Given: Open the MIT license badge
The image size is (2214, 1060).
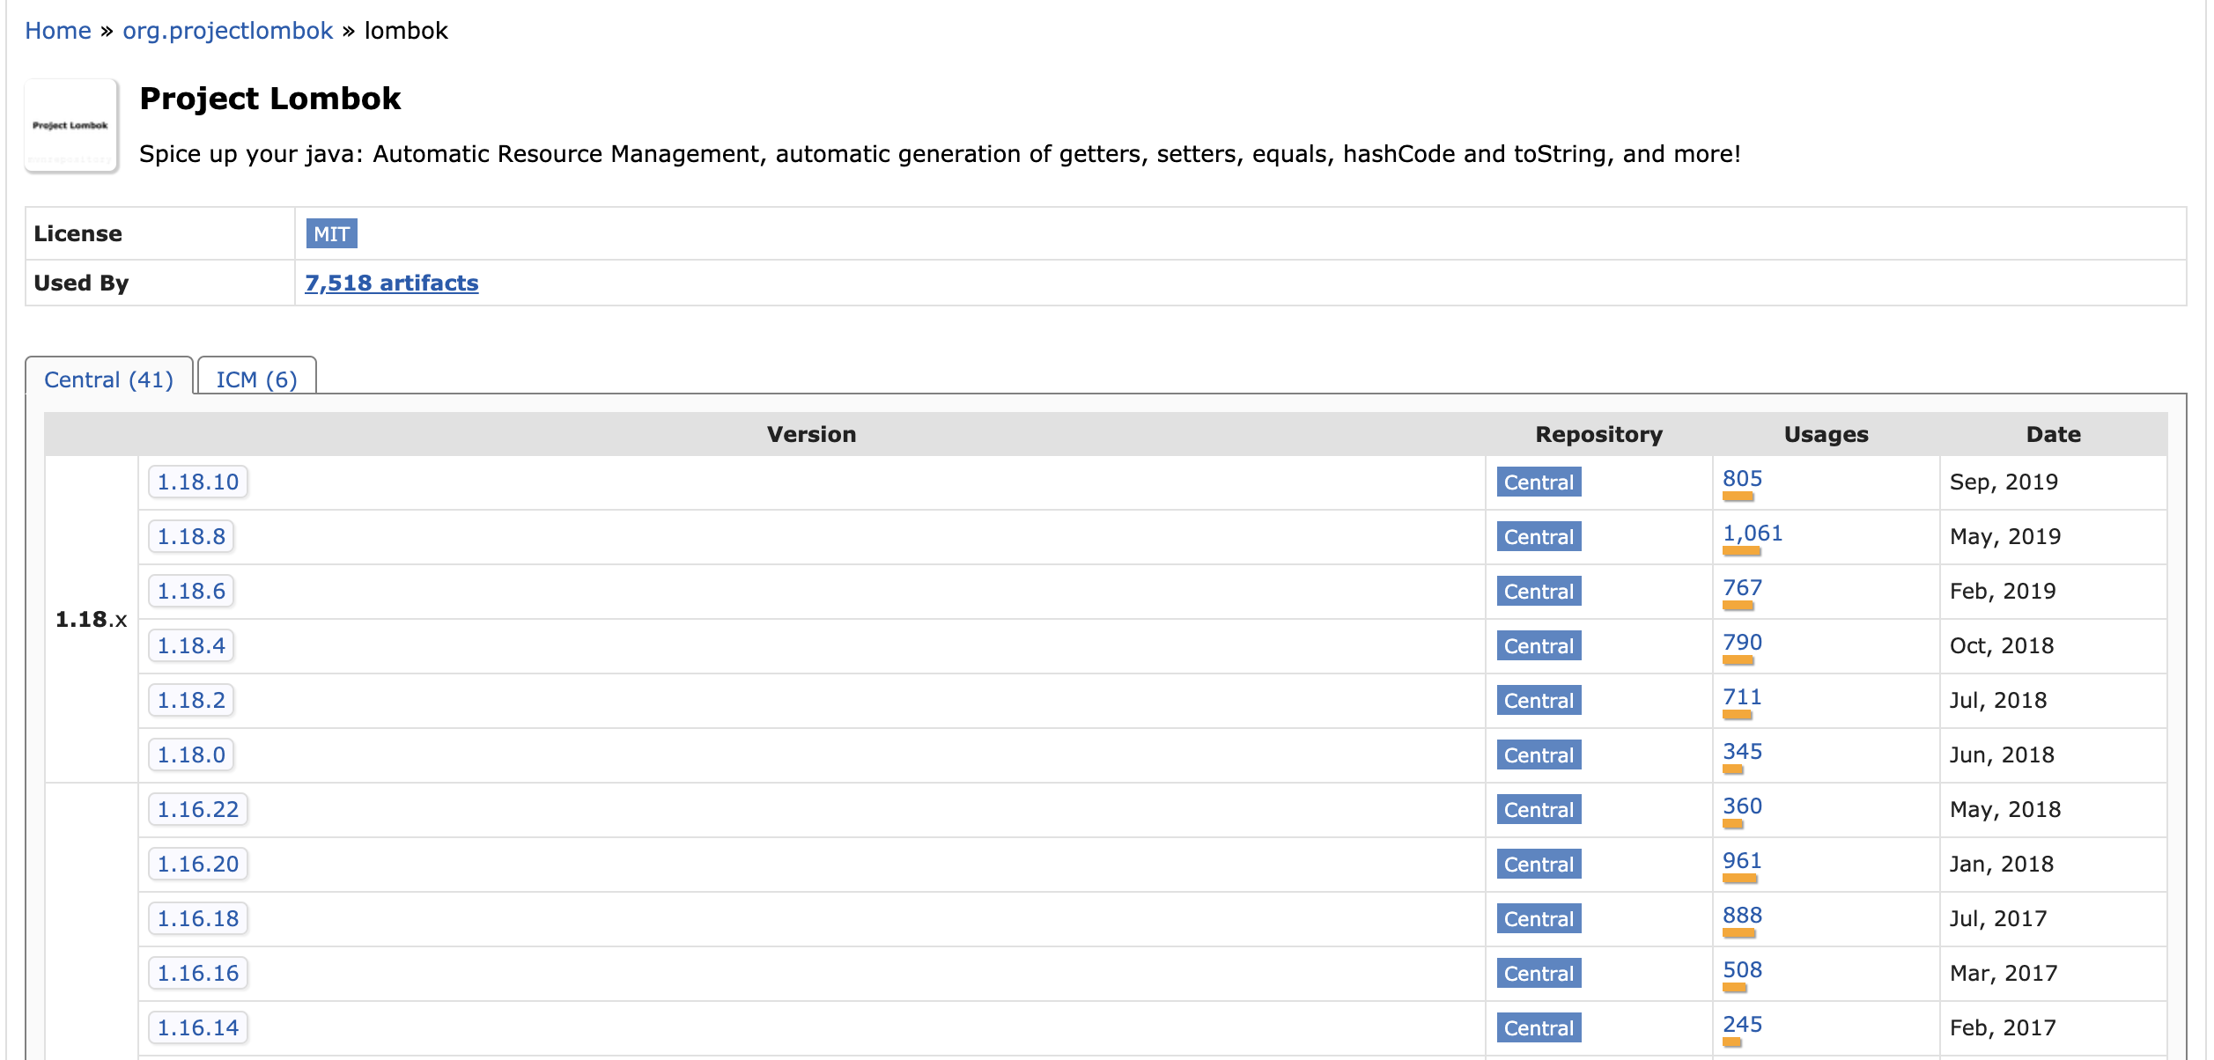Looking at the screenshot, I should coord(331,234).
